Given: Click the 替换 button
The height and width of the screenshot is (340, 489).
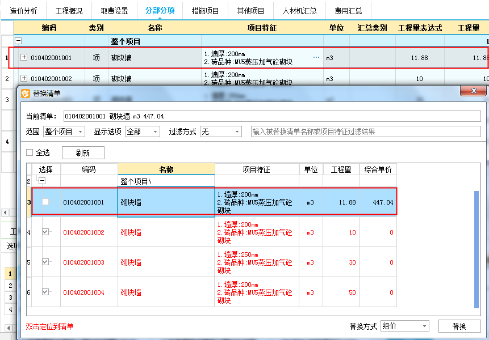Looking at the screenshot, I should click(459, 326).
